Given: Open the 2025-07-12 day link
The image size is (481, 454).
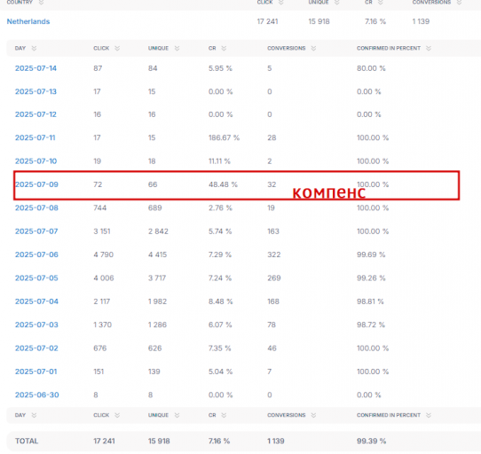Looking at the screenshot, I should [35, 114].
